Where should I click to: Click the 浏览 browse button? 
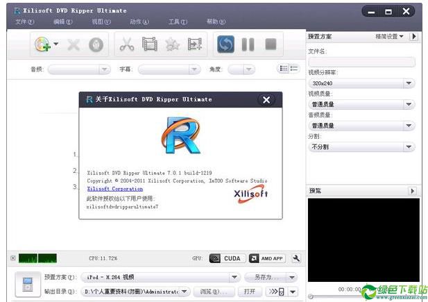[x=212, y=292]
